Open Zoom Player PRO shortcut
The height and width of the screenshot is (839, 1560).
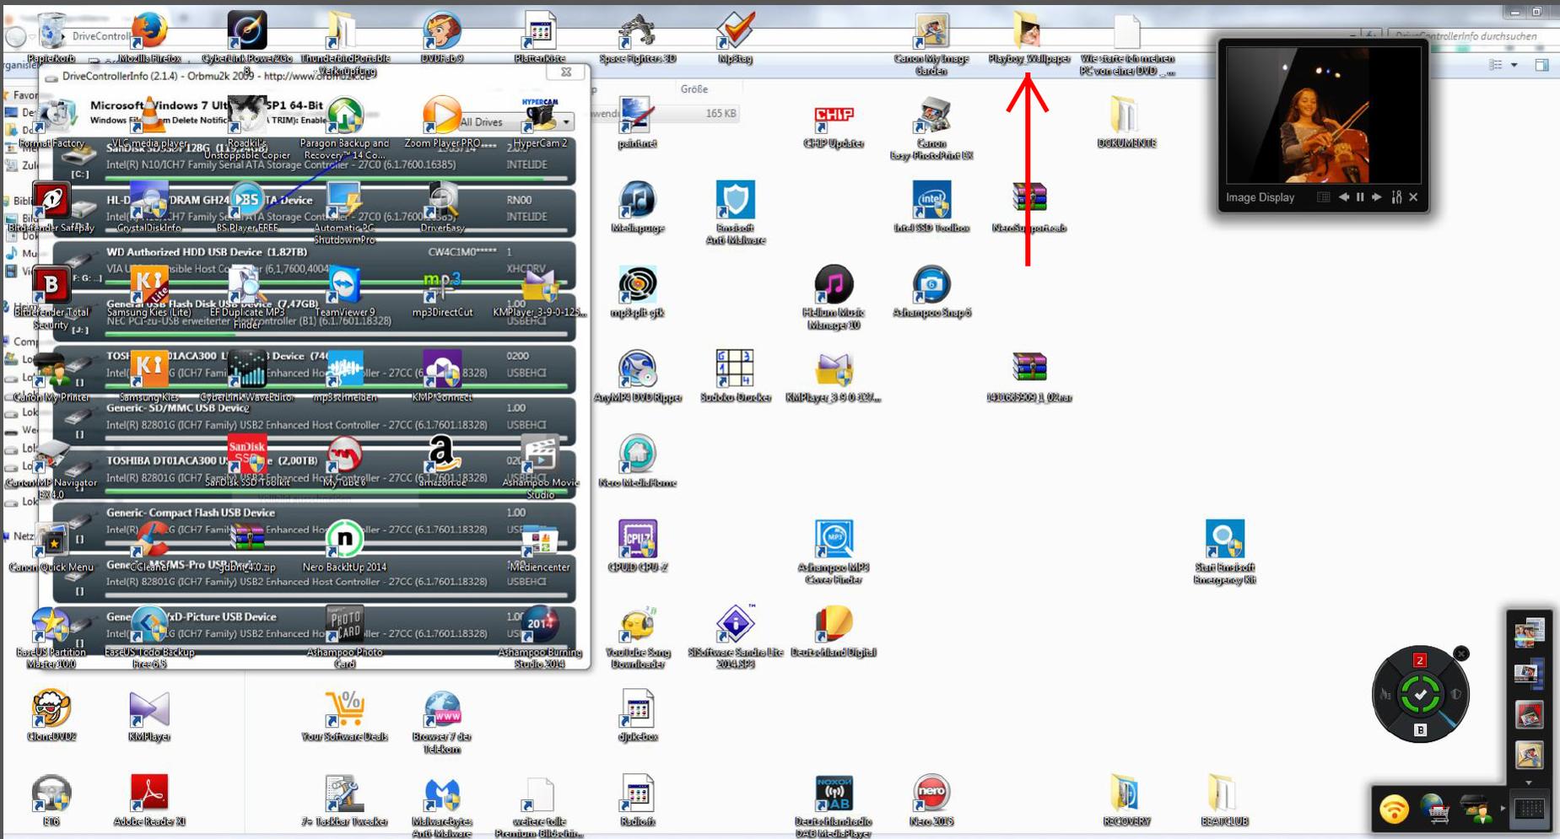pos(442,121)
